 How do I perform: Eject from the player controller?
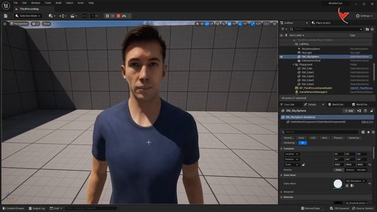point(124,16)
